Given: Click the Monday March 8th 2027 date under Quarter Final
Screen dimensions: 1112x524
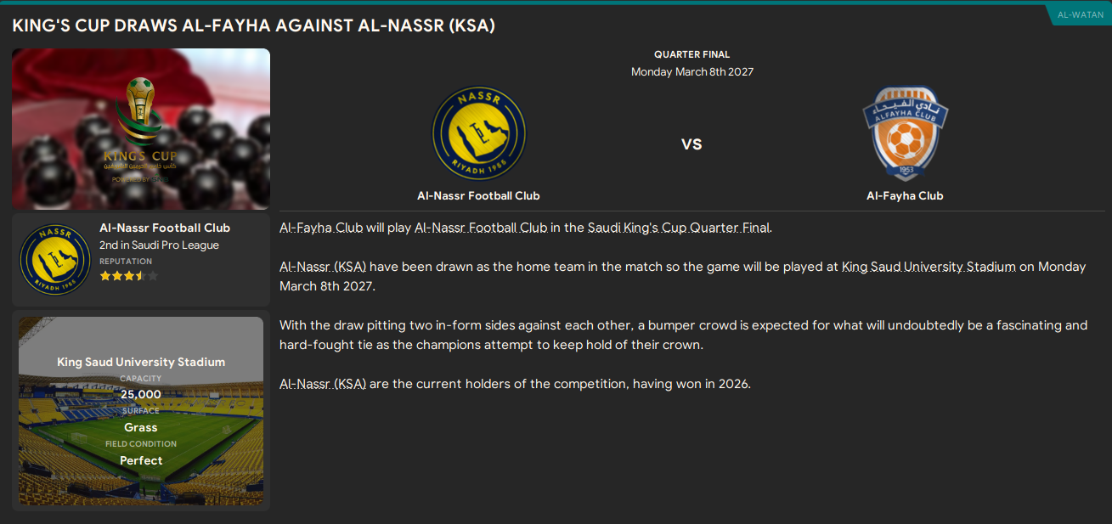Looking at the screenshot, I should (691, 72).
